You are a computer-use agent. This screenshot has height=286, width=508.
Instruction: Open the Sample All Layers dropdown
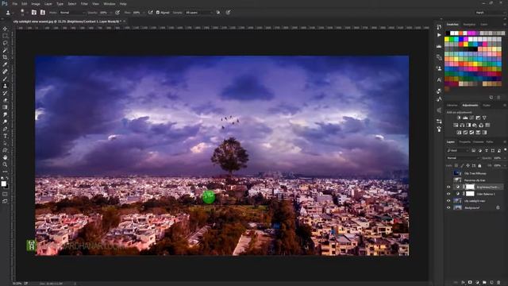pyautogui.click(x=199, y=13)
